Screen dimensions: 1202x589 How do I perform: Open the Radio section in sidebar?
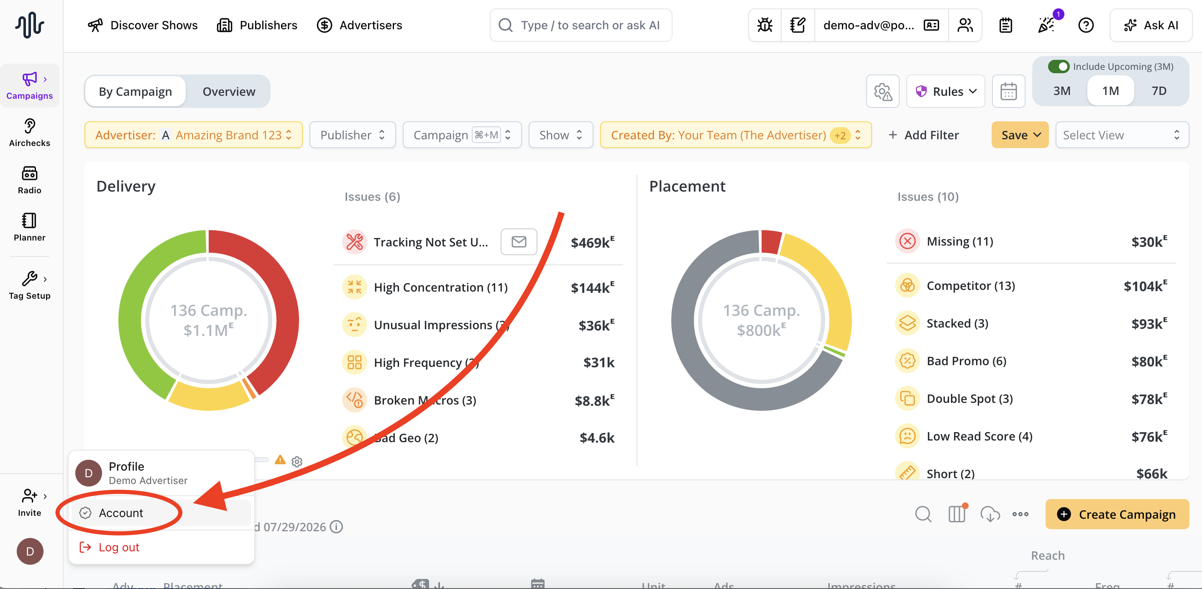pos(29,180)
